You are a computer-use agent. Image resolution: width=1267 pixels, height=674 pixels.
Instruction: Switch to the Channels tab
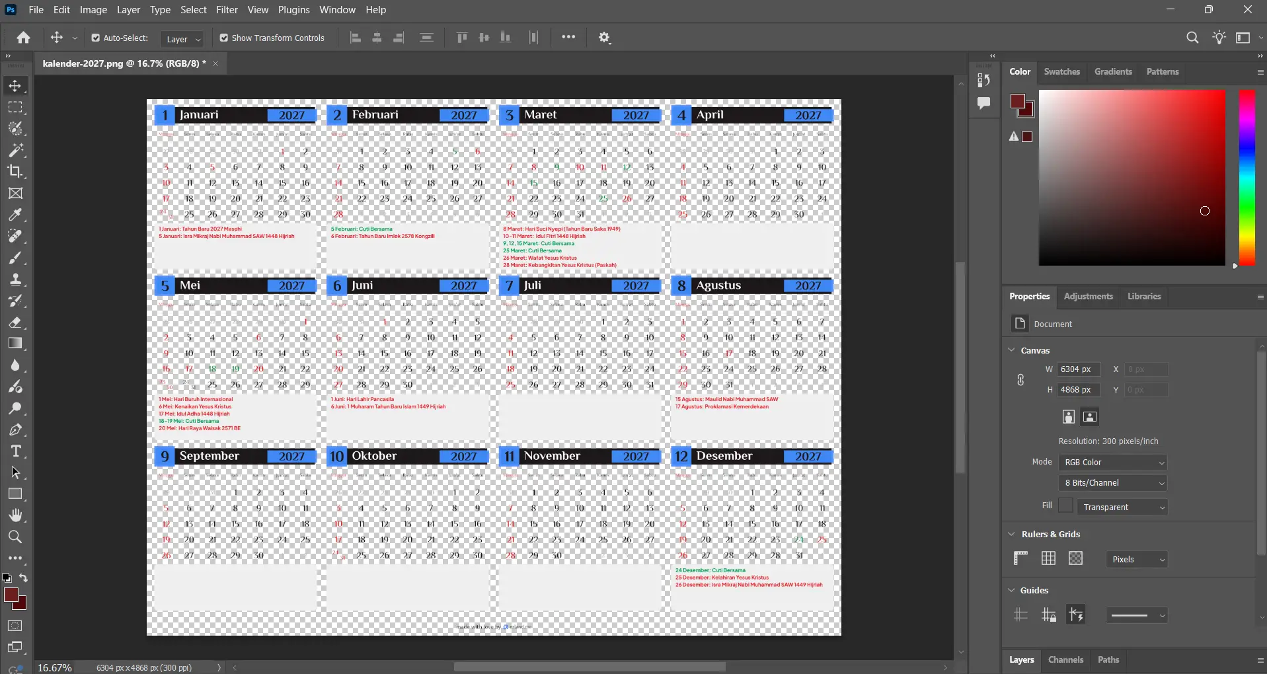[1065, 659]
